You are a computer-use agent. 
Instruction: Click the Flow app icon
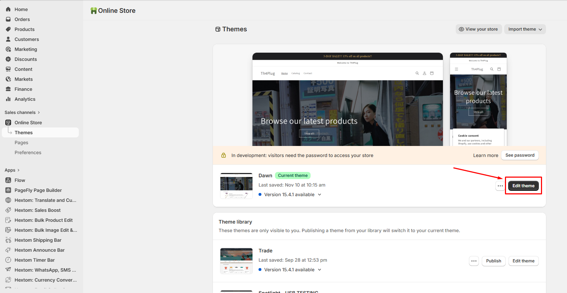click(8, 180)
